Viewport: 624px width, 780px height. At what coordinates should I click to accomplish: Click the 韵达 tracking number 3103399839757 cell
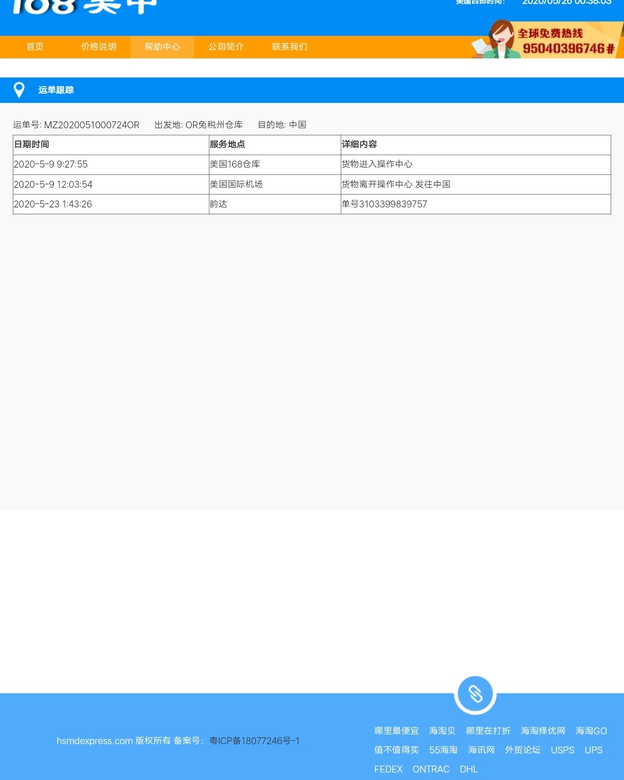385,204
